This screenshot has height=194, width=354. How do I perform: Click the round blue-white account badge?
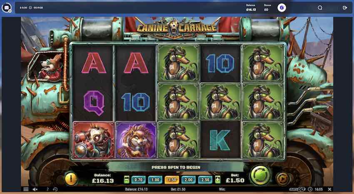(x=282, y=7)
